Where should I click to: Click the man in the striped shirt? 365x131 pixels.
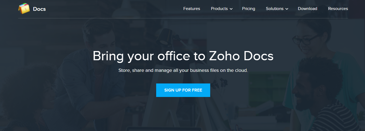pyautogui.click(x=323, y=100)
